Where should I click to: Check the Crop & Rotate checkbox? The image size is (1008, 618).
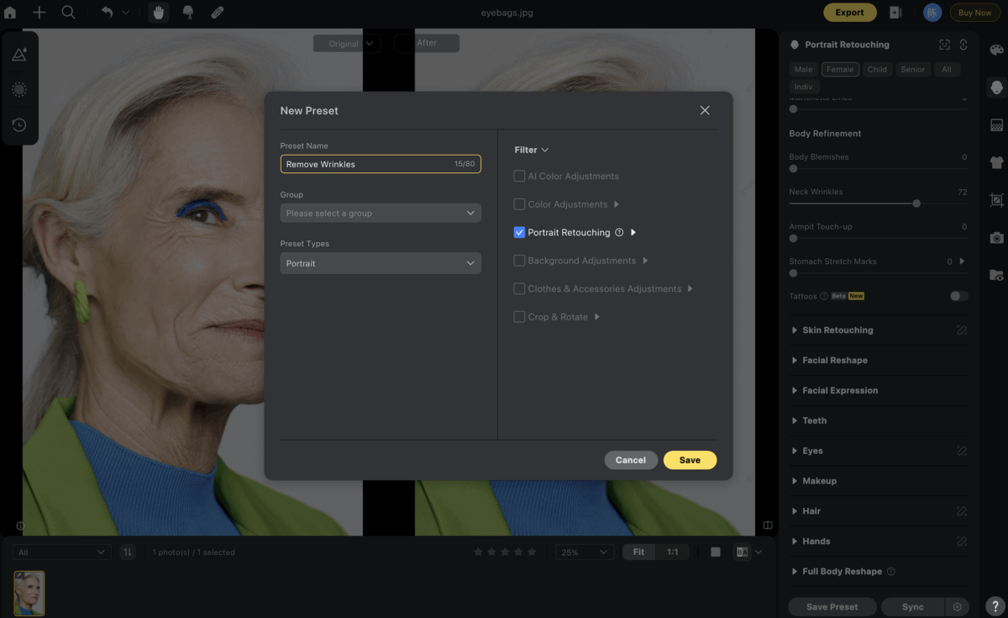[519, 317]
